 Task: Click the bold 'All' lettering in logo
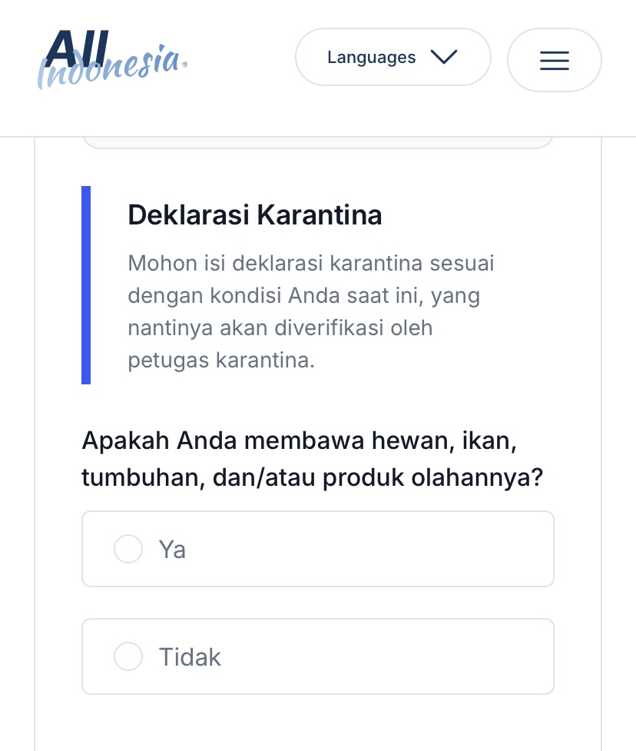coord(78,48)
